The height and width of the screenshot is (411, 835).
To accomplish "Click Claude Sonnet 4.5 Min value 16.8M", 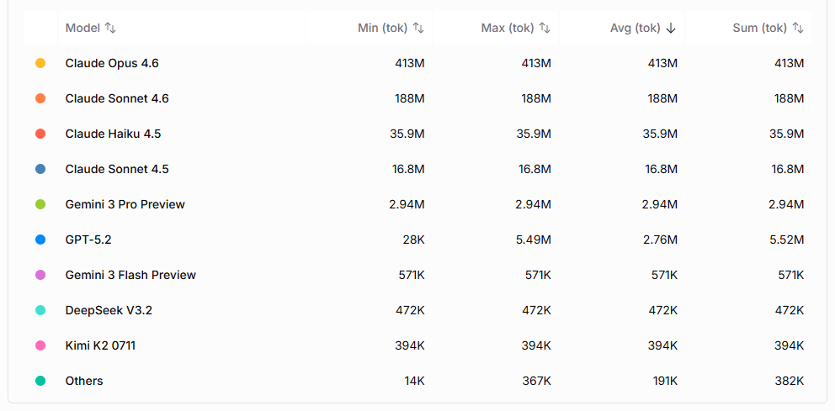I will pyautogui.click(x=408, y=169).
